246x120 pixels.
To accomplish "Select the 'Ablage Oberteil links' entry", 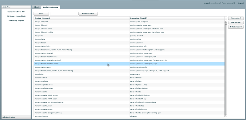I will 129,29.
